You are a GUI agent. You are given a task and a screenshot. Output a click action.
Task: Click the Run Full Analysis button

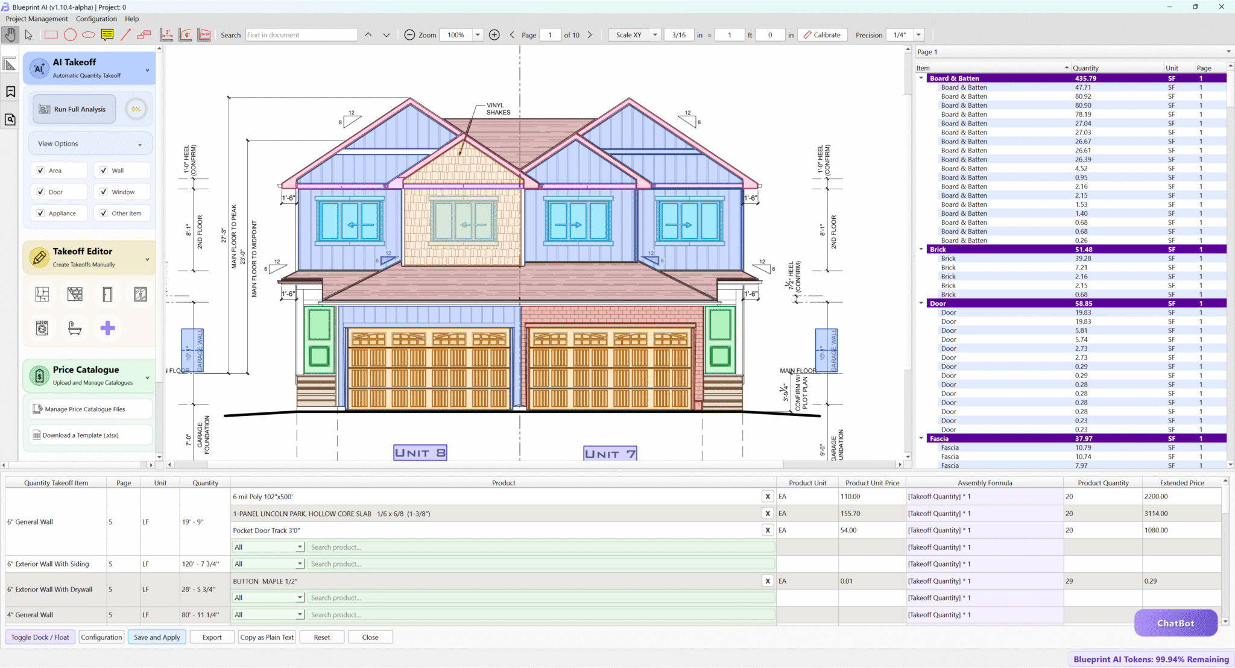pos(74,109)
